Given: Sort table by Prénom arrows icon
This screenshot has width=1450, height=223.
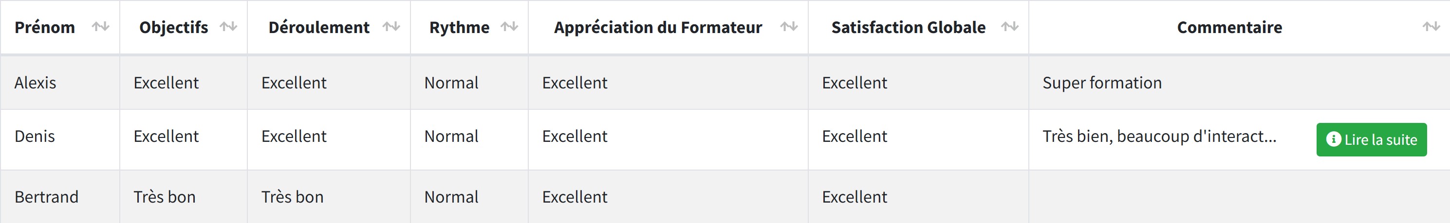Looking at the screenshot, I should tap(101, 26).
